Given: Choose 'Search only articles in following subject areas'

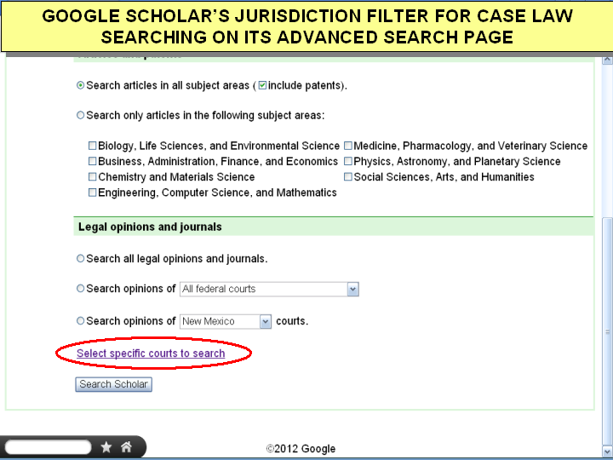Looking at the screenshot, I should (80, 115).
